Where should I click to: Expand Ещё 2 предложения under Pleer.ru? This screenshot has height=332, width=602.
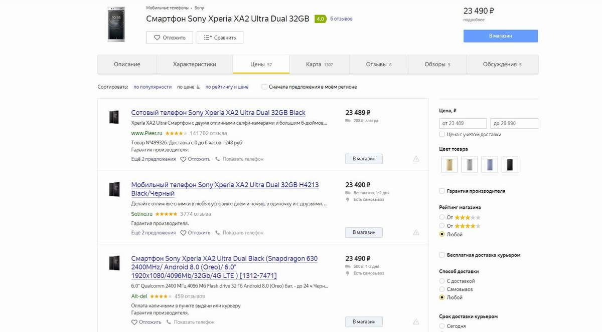pyautogui.click(x=154, y=159)
